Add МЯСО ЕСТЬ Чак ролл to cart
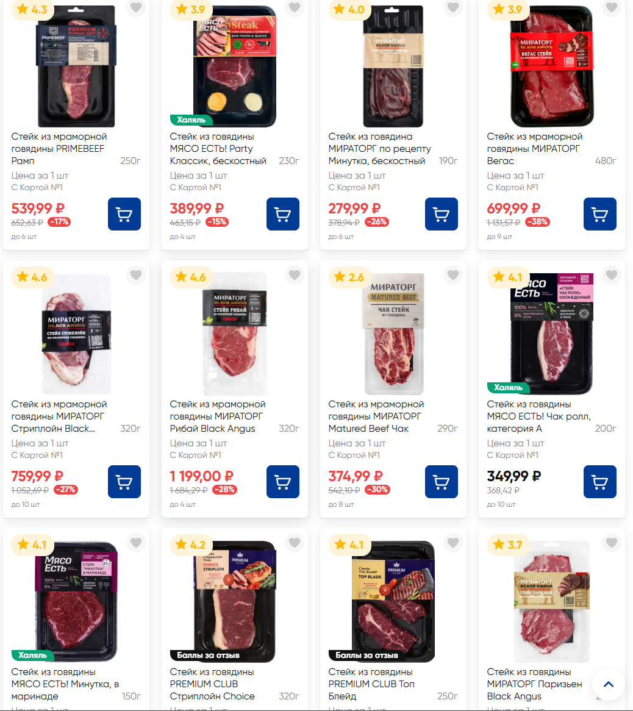Viewport: 633px width, 711px height. click(600, 482)
